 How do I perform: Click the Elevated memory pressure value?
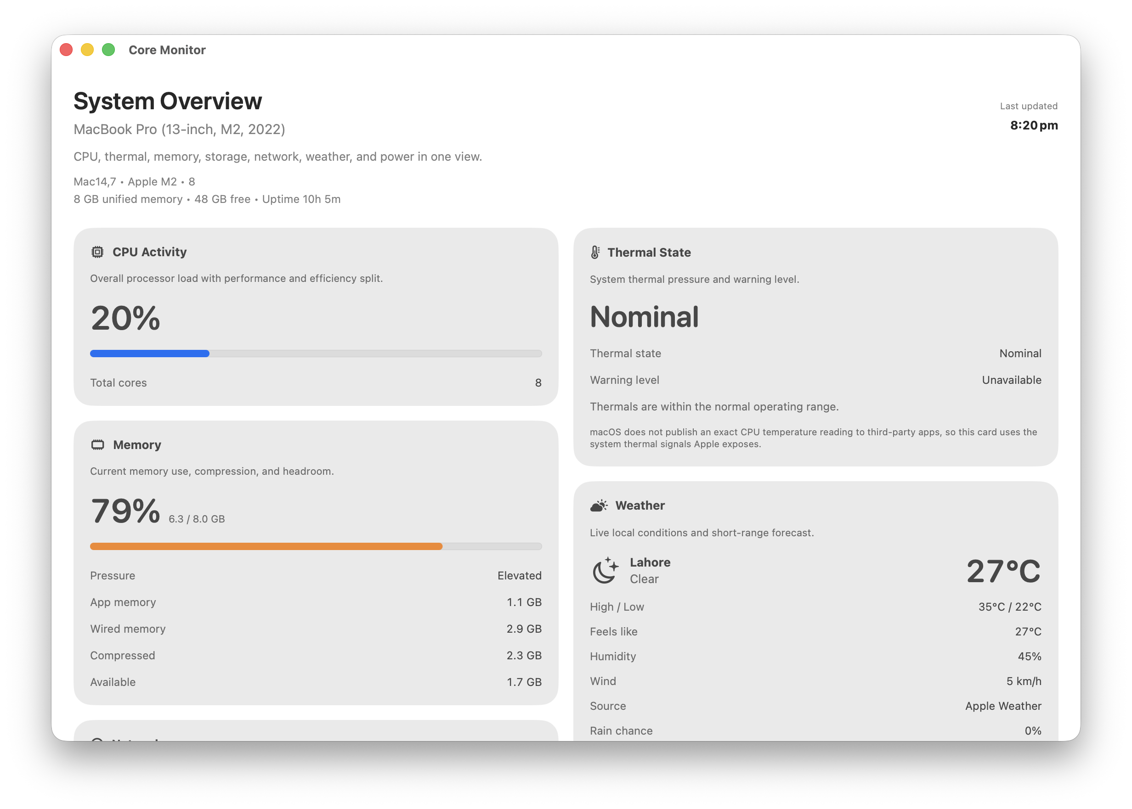[519, 575]
